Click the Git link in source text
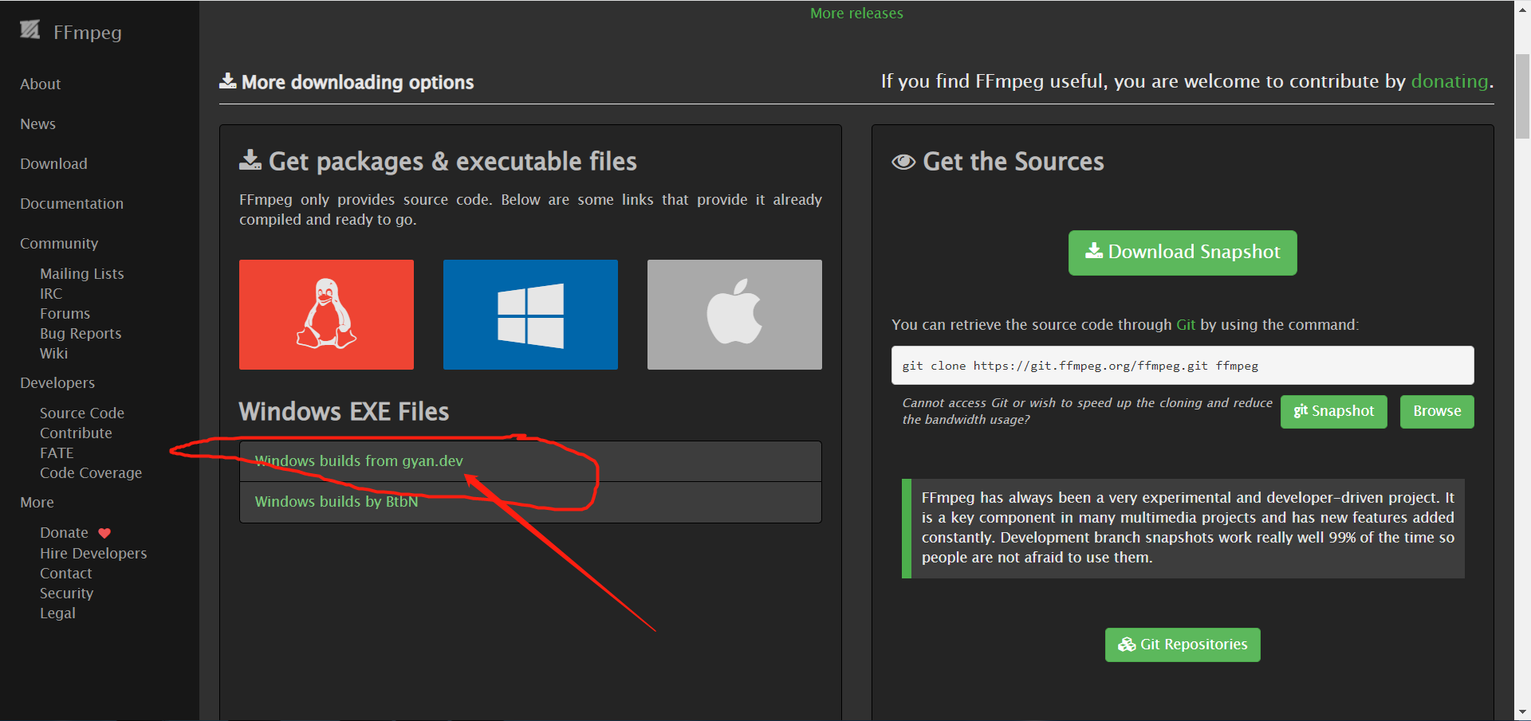This screenshot has width=1531, height=721. coord(1186,324)
